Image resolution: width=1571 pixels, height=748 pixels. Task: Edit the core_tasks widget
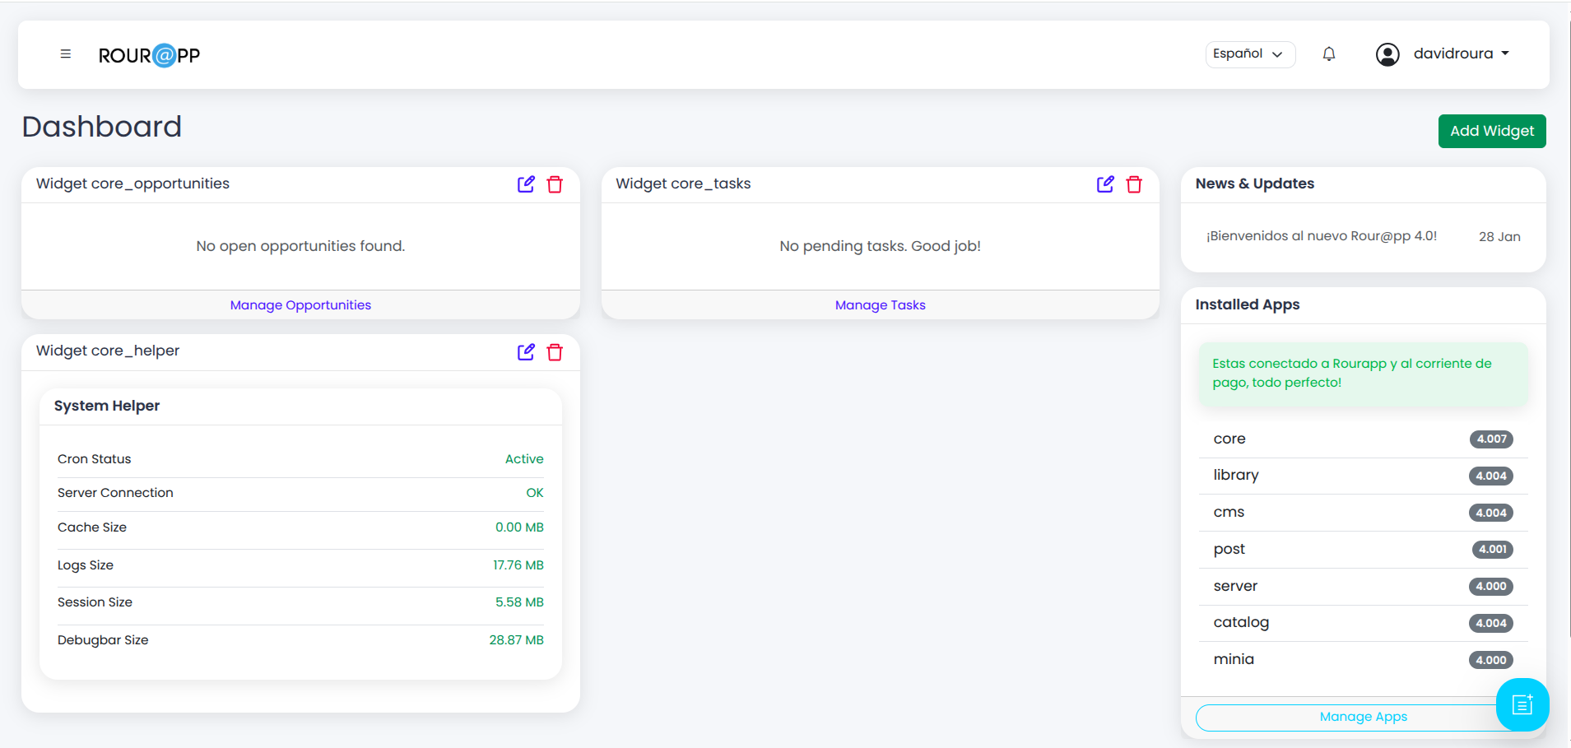coord(1105,184)
